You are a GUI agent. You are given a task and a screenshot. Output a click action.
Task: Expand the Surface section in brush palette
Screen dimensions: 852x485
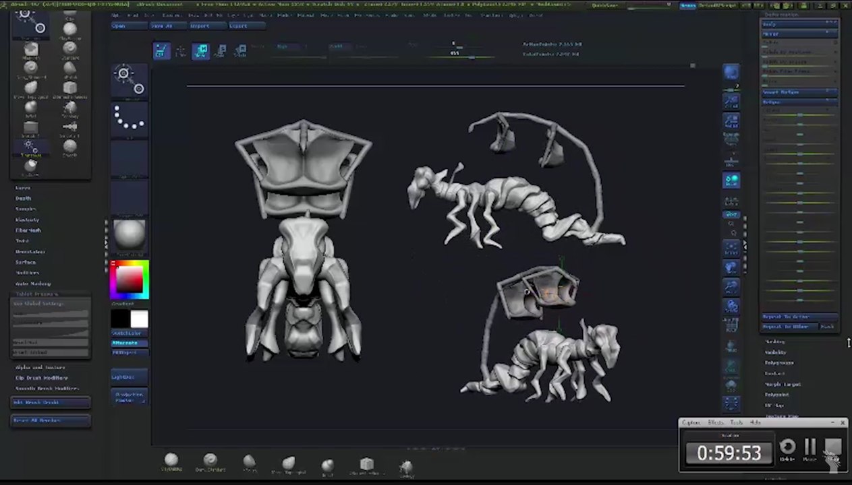[x=26, y=262]
